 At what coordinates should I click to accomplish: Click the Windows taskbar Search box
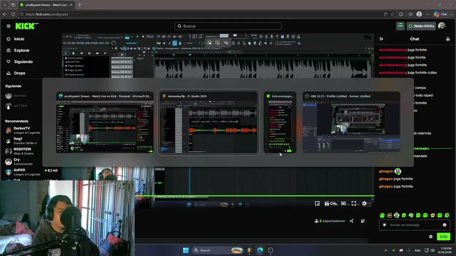point(218,250)
